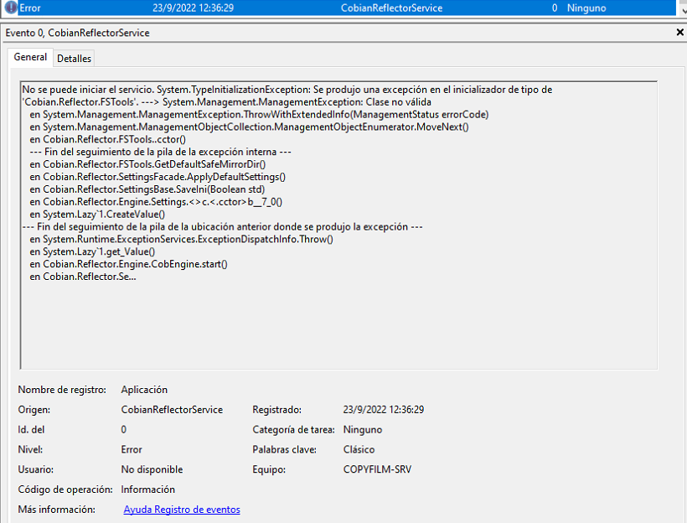Click the Ninguno category cell in event row
The width and height of the screenshot is (687, 523).
[x=586, y=8]
